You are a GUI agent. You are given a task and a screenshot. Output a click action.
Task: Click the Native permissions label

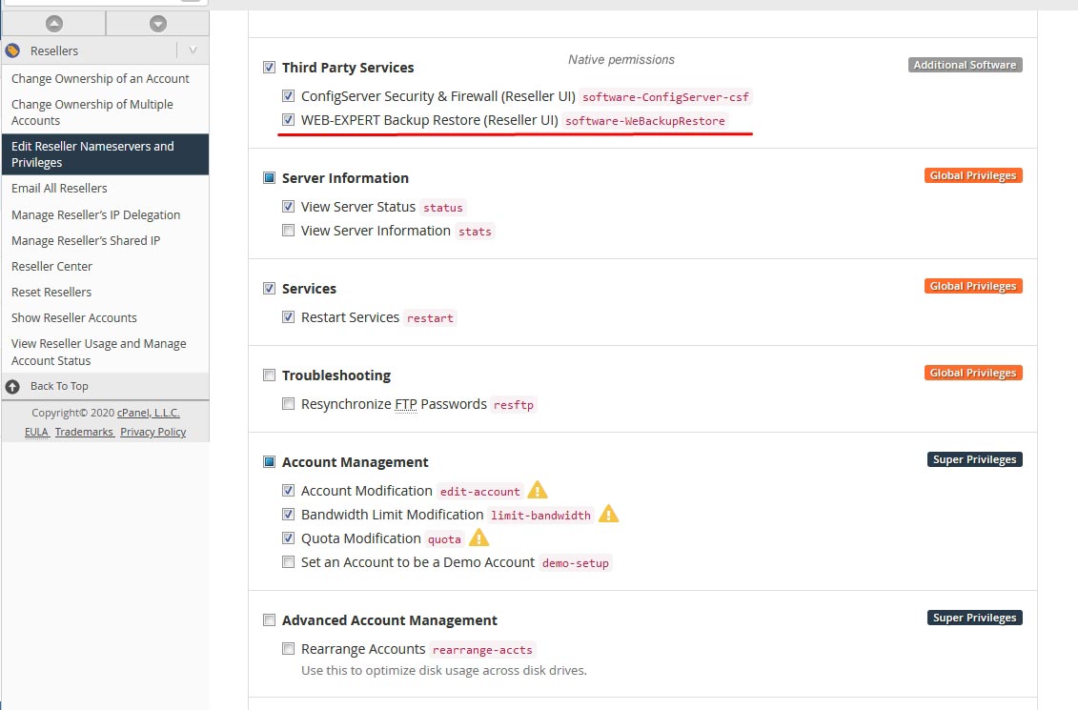tap(621, 60)
